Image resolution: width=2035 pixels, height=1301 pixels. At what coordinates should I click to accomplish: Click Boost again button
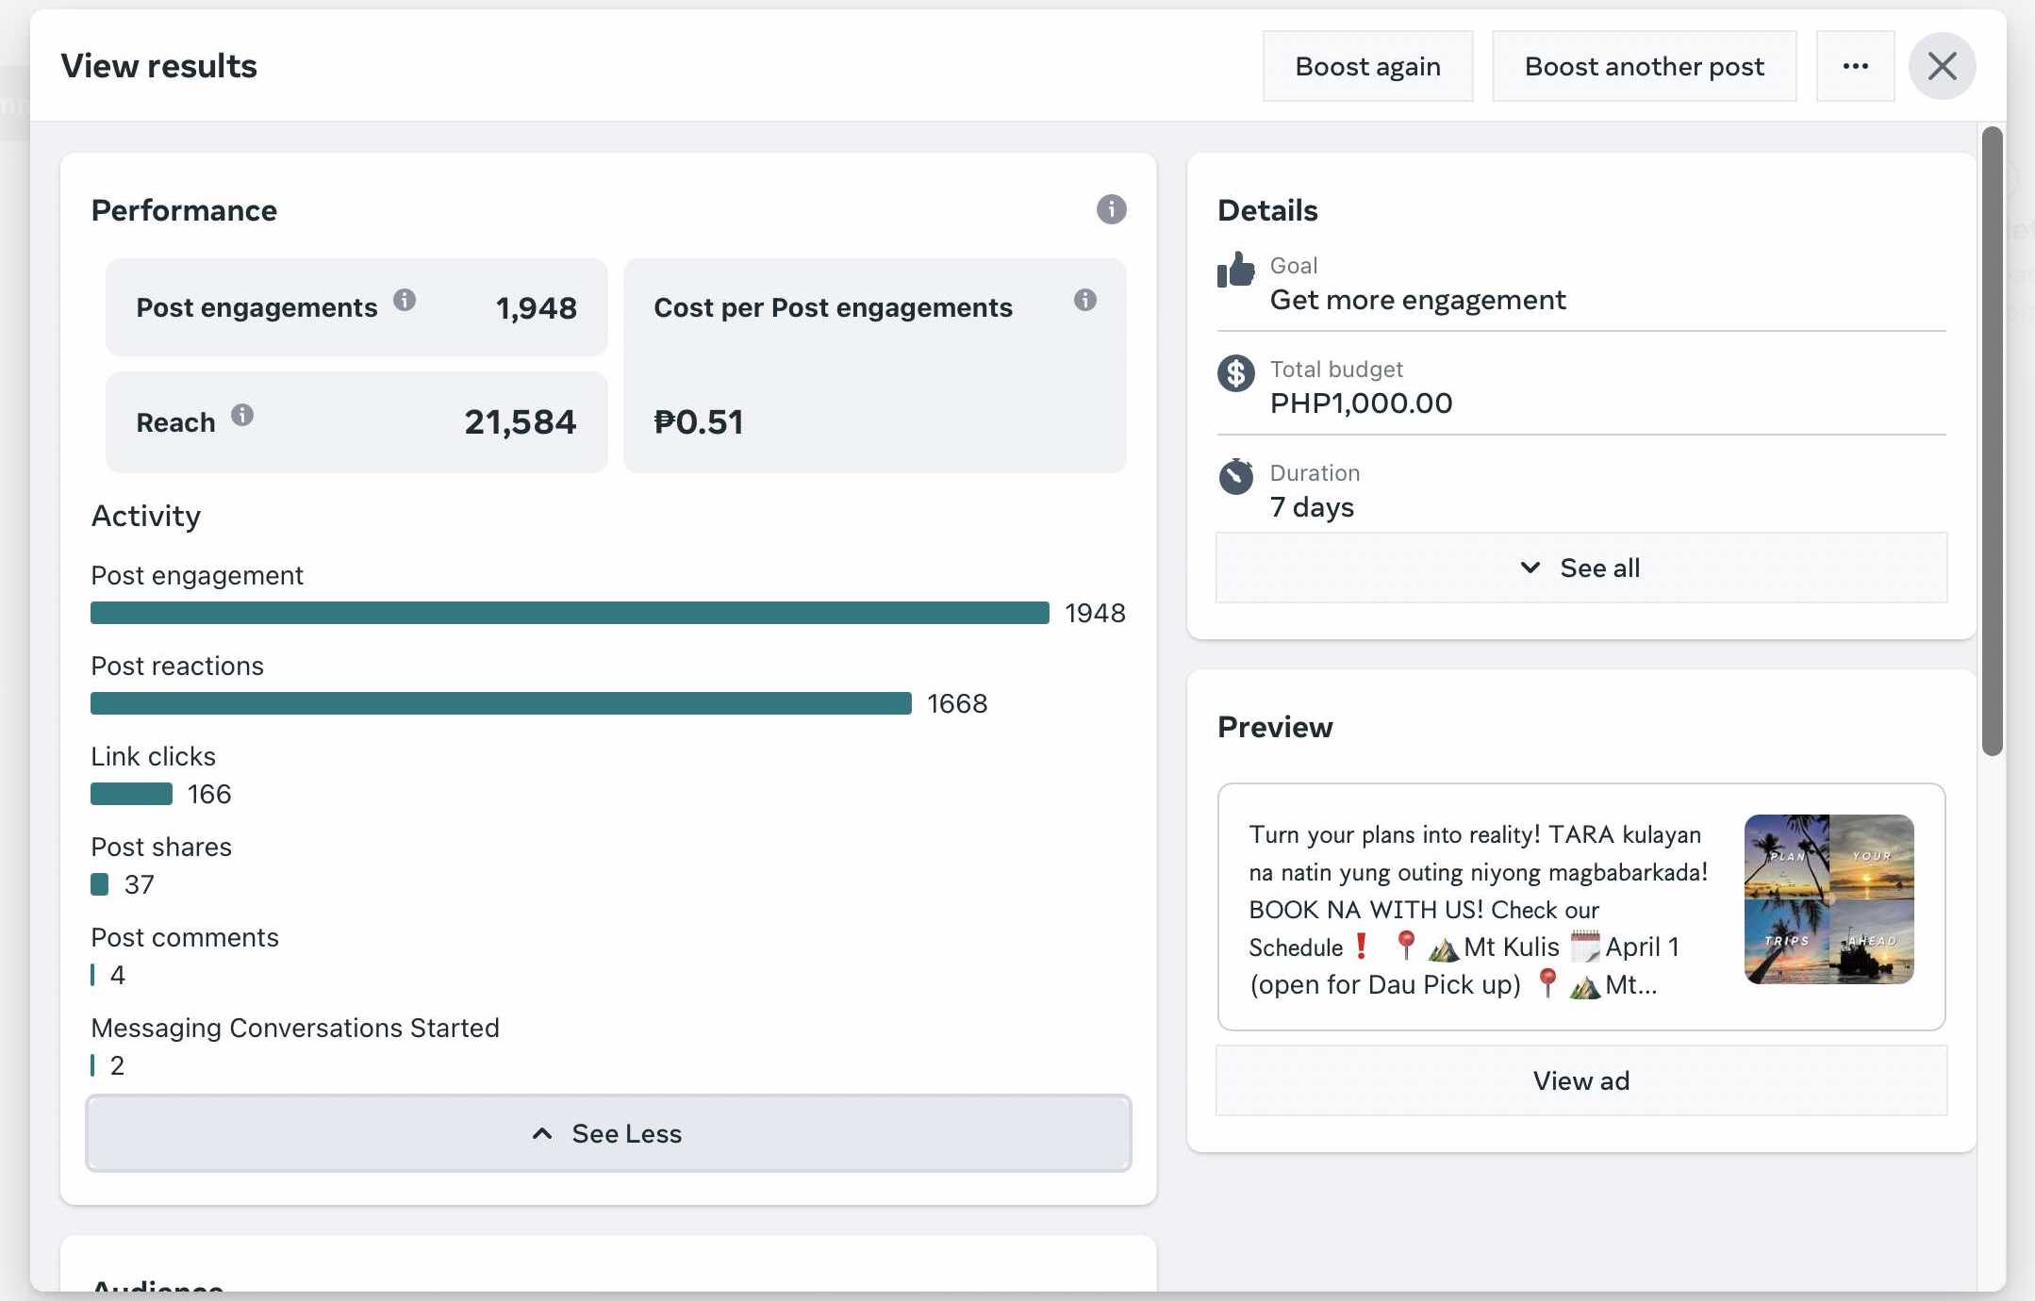point(1367,66)
